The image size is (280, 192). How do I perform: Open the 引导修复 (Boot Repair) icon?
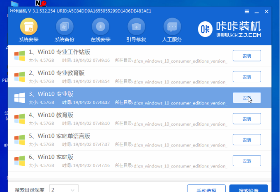[136, 27]
